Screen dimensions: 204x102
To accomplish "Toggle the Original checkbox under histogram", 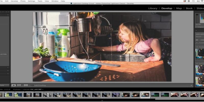I will pos(196,27).
